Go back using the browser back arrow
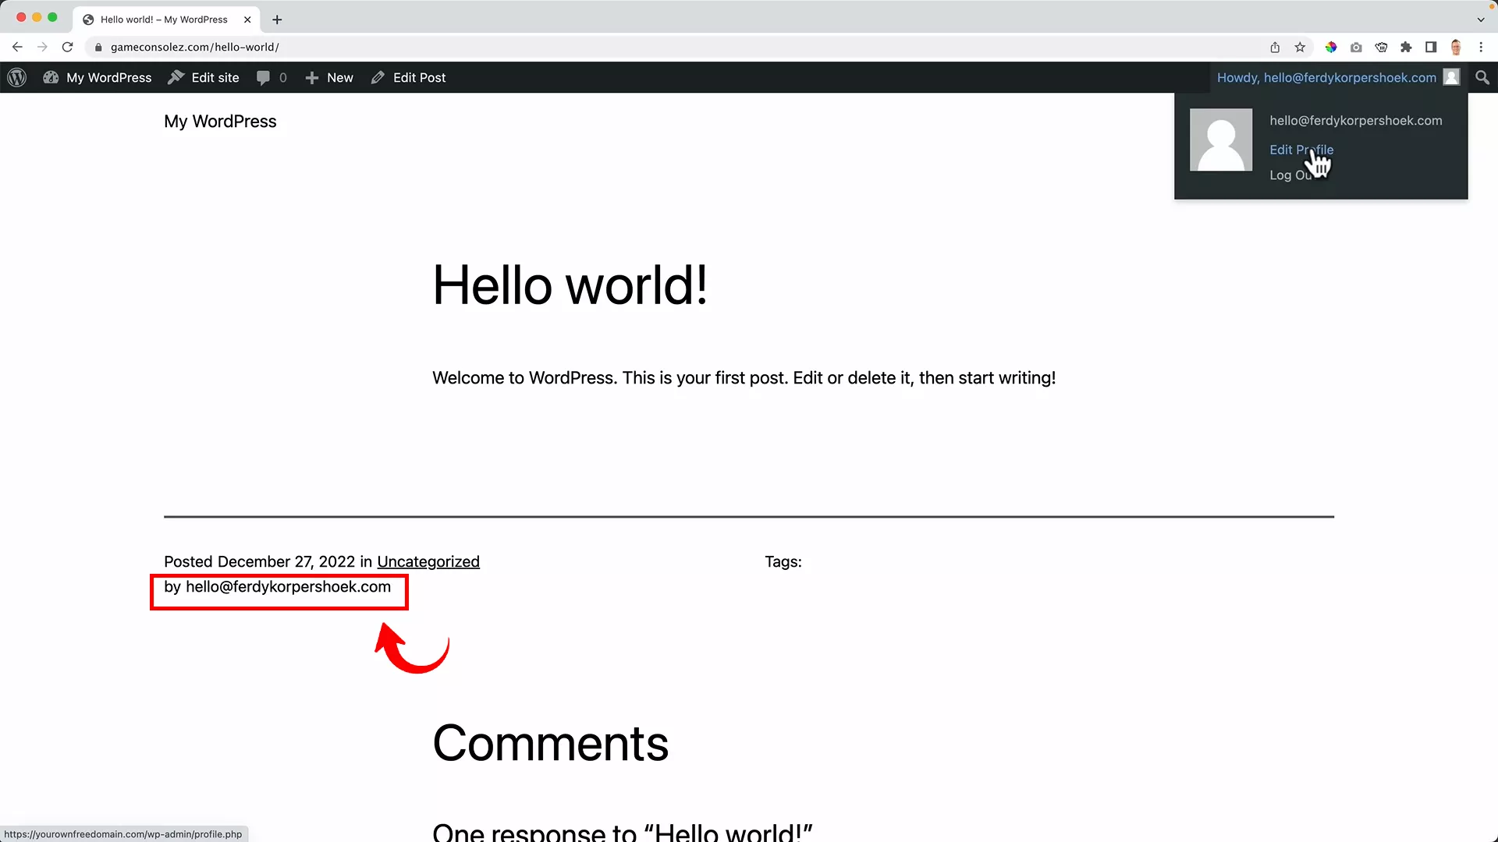1498x842 pixels. point(17,47)
